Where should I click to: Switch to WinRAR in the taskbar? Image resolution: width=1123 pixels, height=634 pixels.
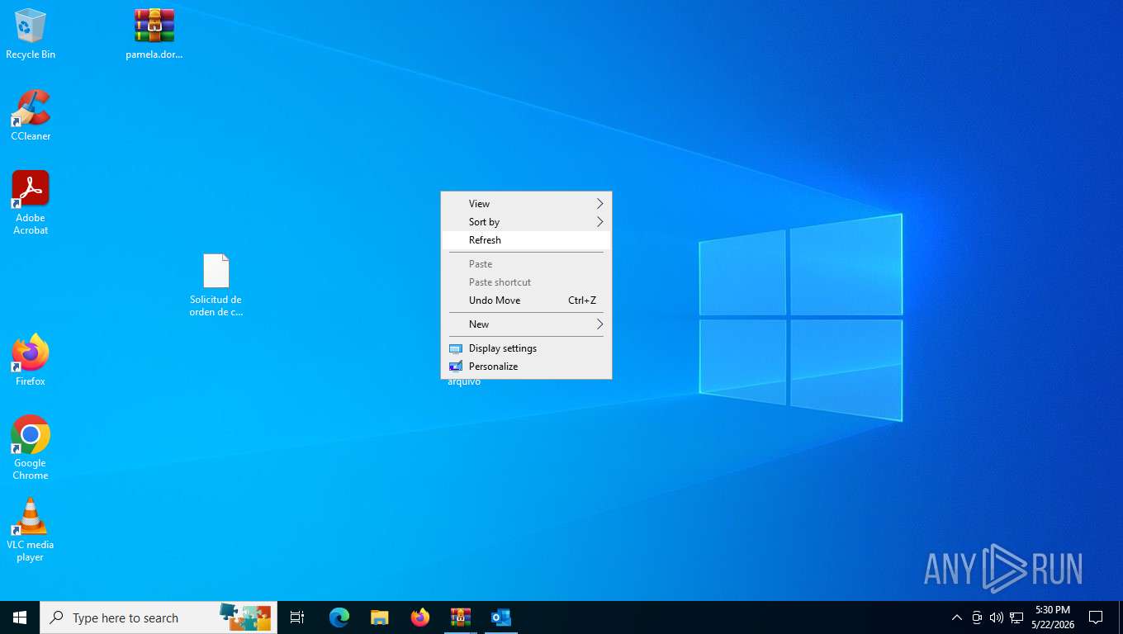[x=461, y=617]
